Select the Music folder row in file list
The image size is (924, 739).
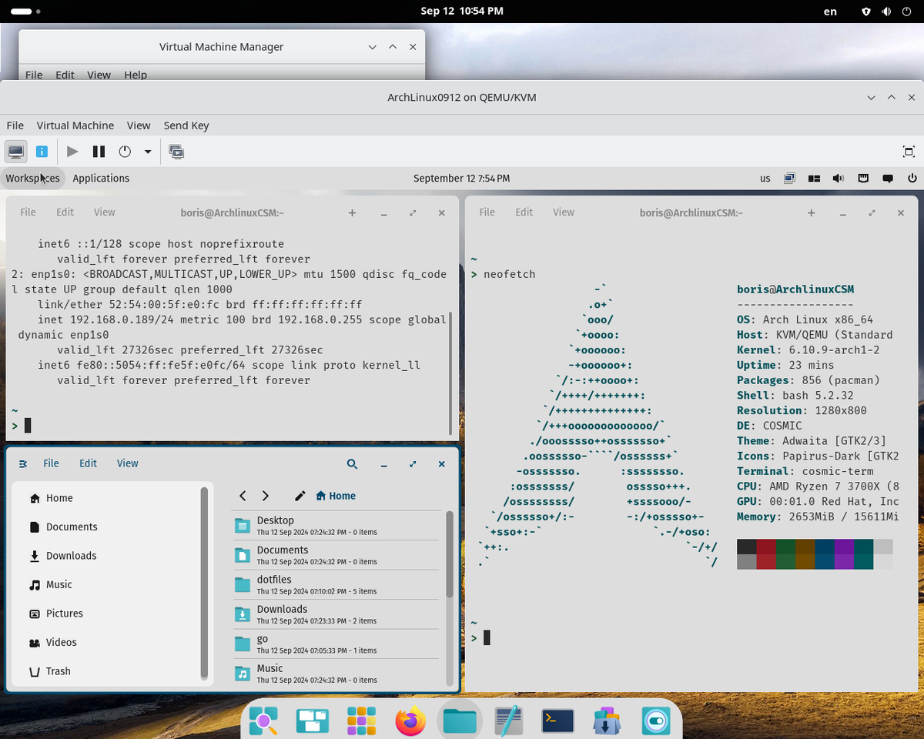pyautogui.click(x=336, y=674)
